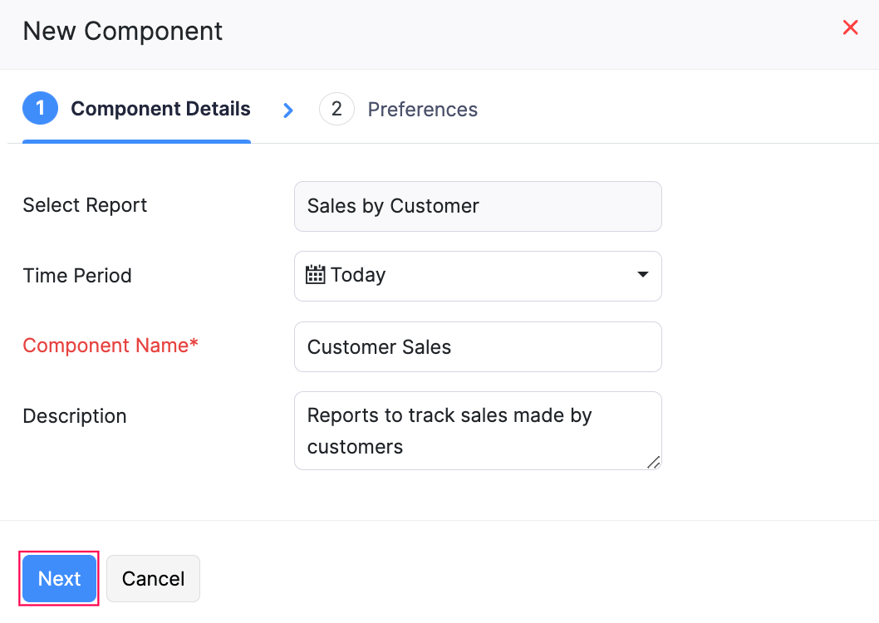Close the New Component dialog with the red X

point(850,27)
